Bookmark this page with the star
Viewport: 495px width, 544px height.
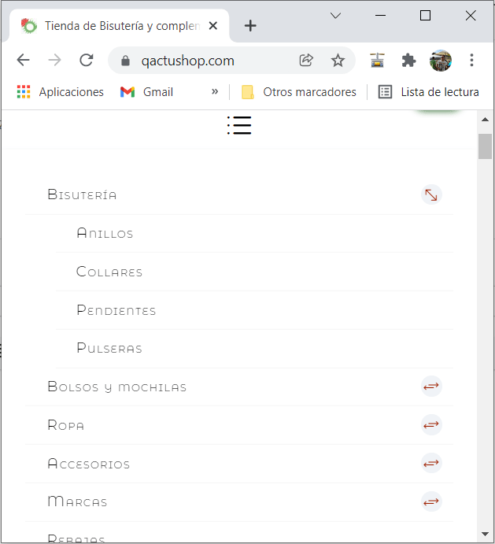pos(338,61)
